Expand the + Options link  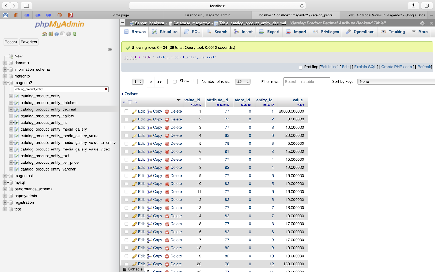pos(130,94)
